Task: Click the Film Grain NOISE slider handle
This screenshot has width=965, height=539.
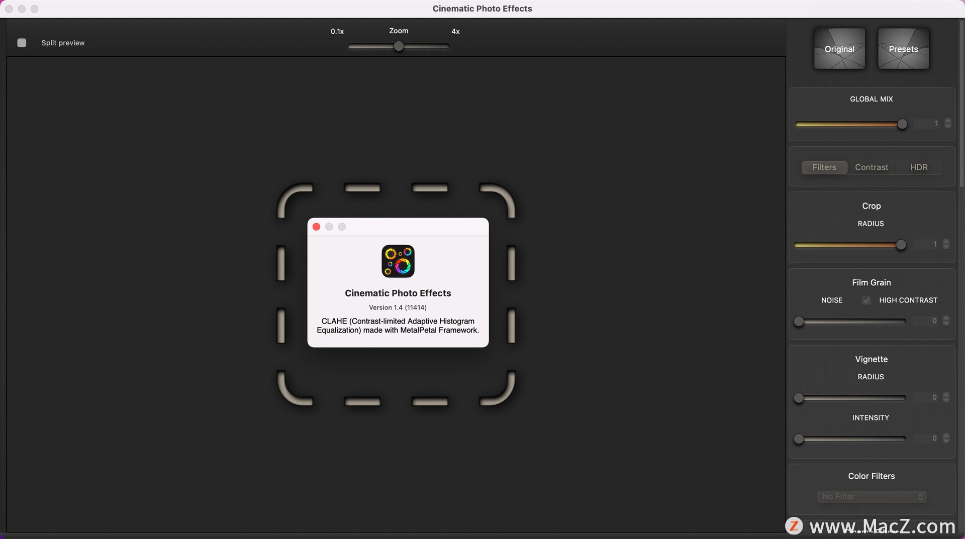Action: (x=799, y=321)
